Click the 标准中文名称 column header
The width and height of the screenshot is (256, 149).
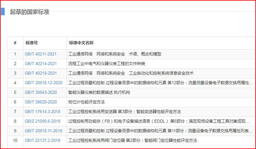81,43
